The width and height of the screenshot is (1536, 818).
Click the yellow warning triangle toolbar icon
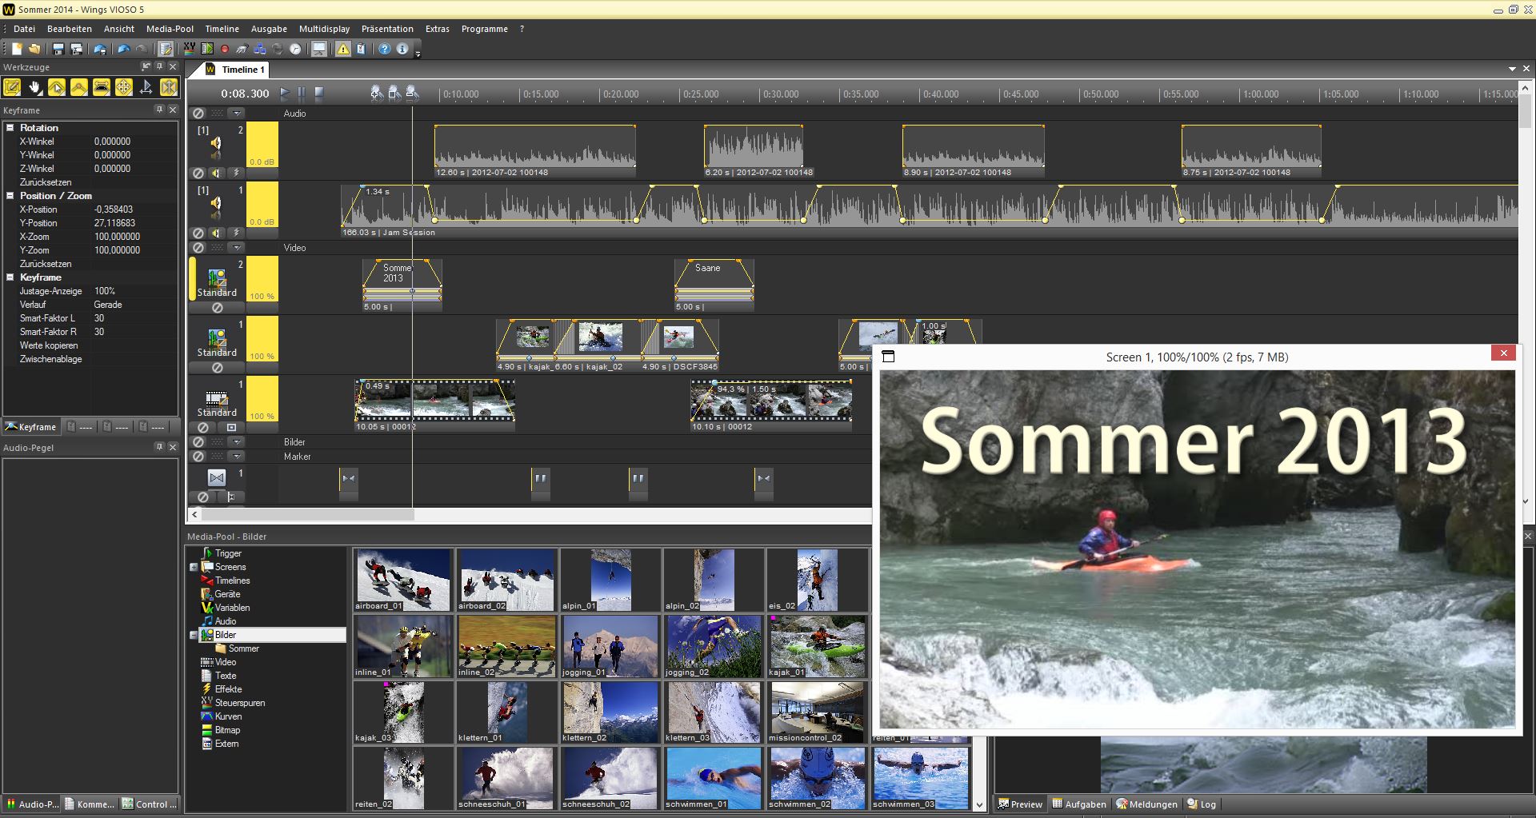342,50
